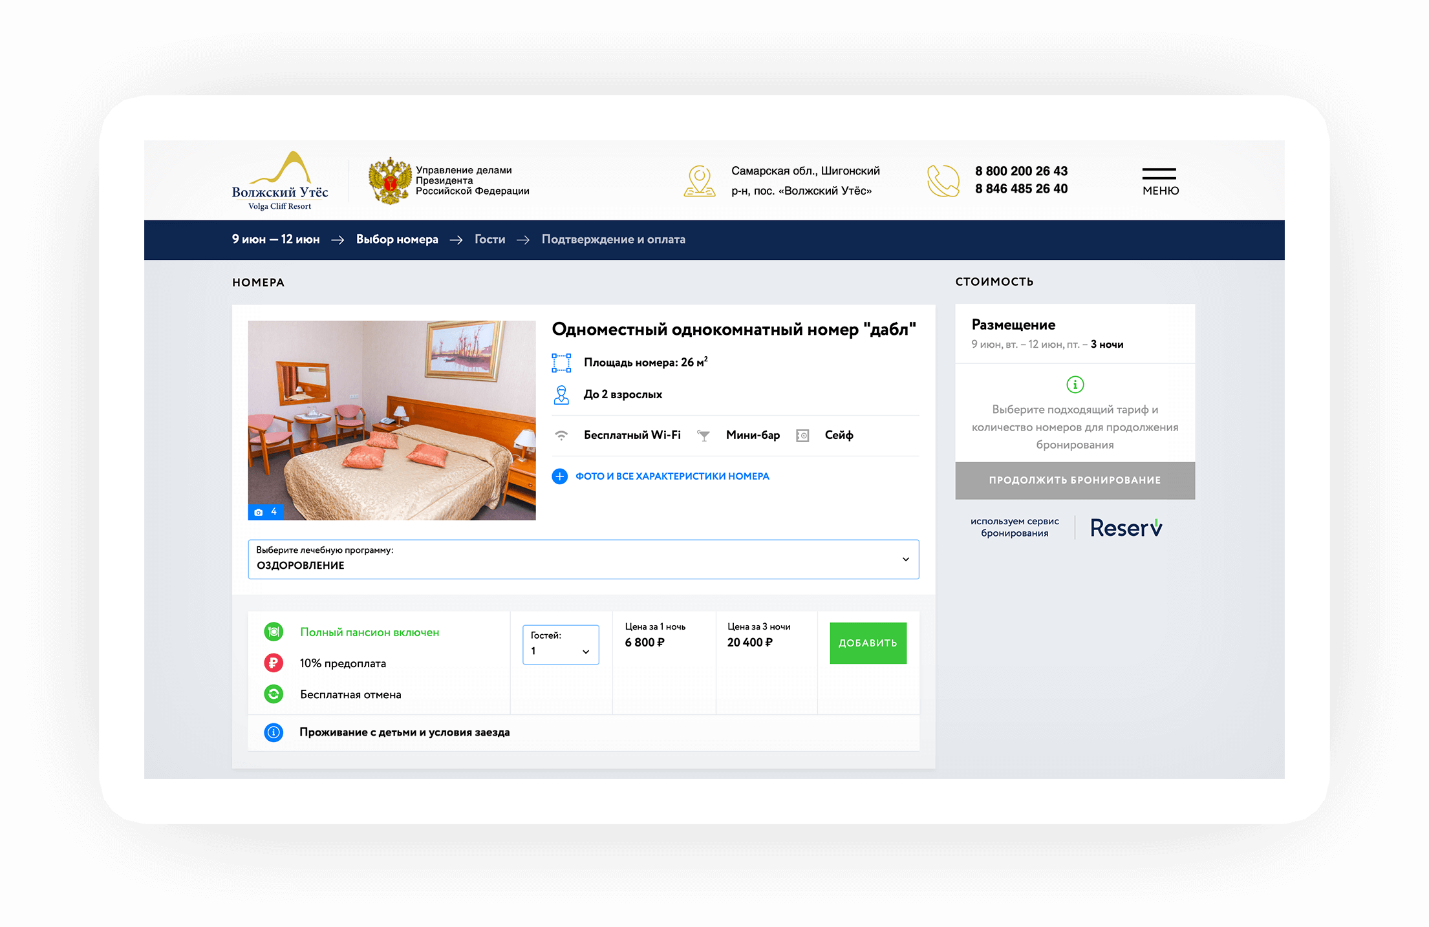Click the Самарская обл. address text

(805, 181)
